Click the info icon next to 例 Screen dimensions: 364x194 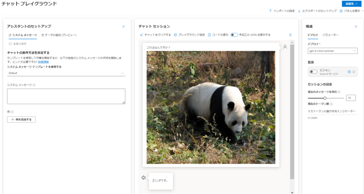click(12, 112)
